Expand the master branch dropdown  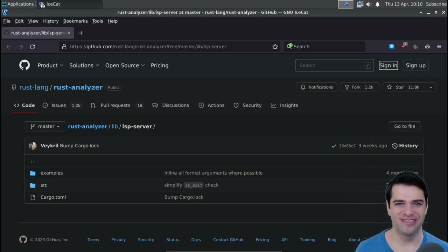click(x=45, y=126)
